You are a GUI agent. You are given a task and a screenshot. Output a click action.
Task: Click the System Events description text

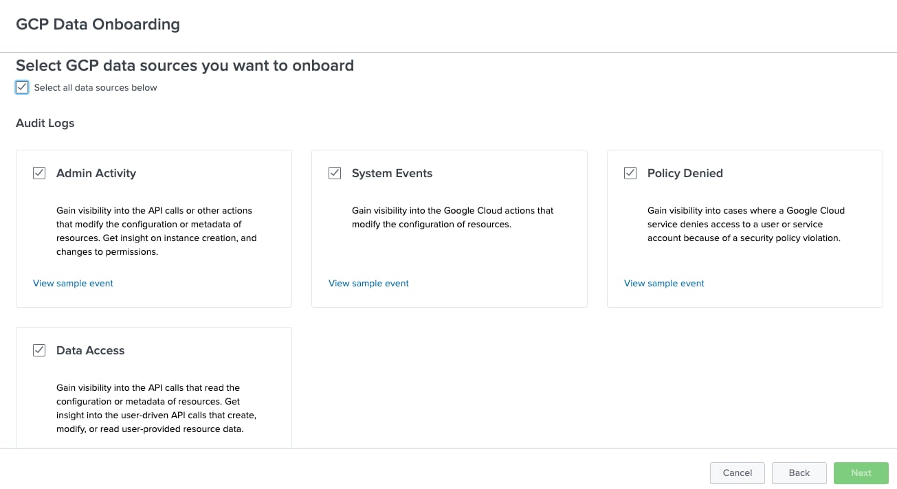point(453,217)
